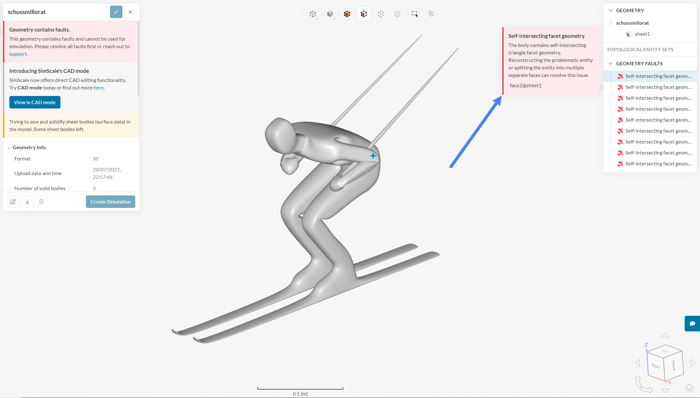Activate the box selection tool

tap(414, 14)
